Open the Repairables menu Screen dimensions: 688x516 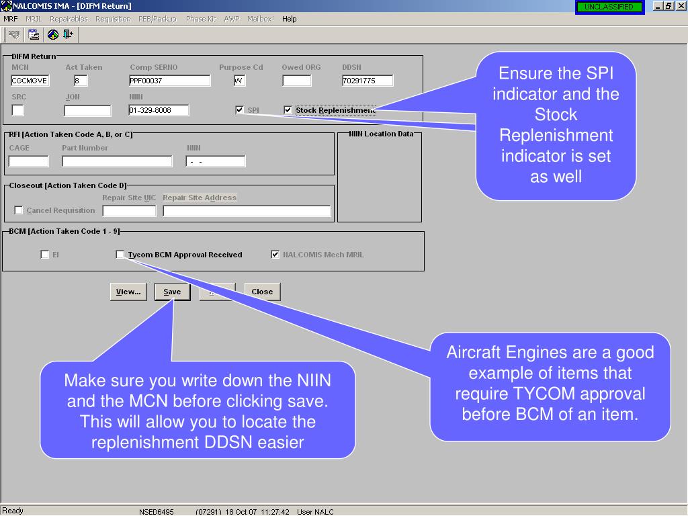pyautogui.click(x=69, y=19)
